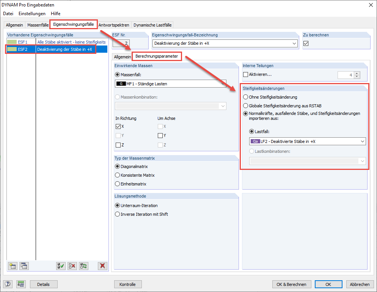
Task: Choose Inverse Iteration mit Shift method
Action: click(x=117, y=214)
